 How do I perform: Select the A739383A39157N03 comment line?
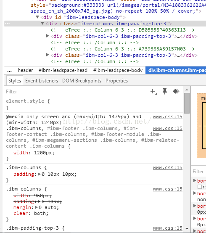click(122, 49)
